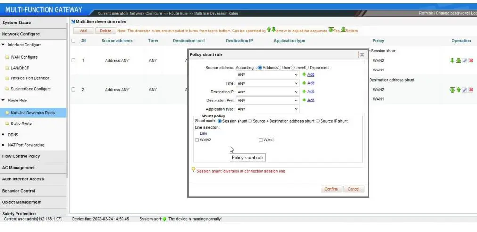Click the Delete button above rules table

point(106,31)
